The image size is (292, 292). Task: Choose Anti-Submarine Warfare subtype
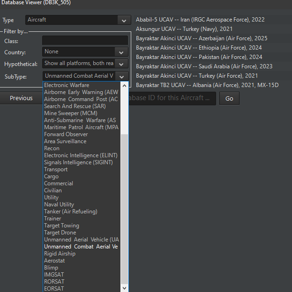click(82, 120)
